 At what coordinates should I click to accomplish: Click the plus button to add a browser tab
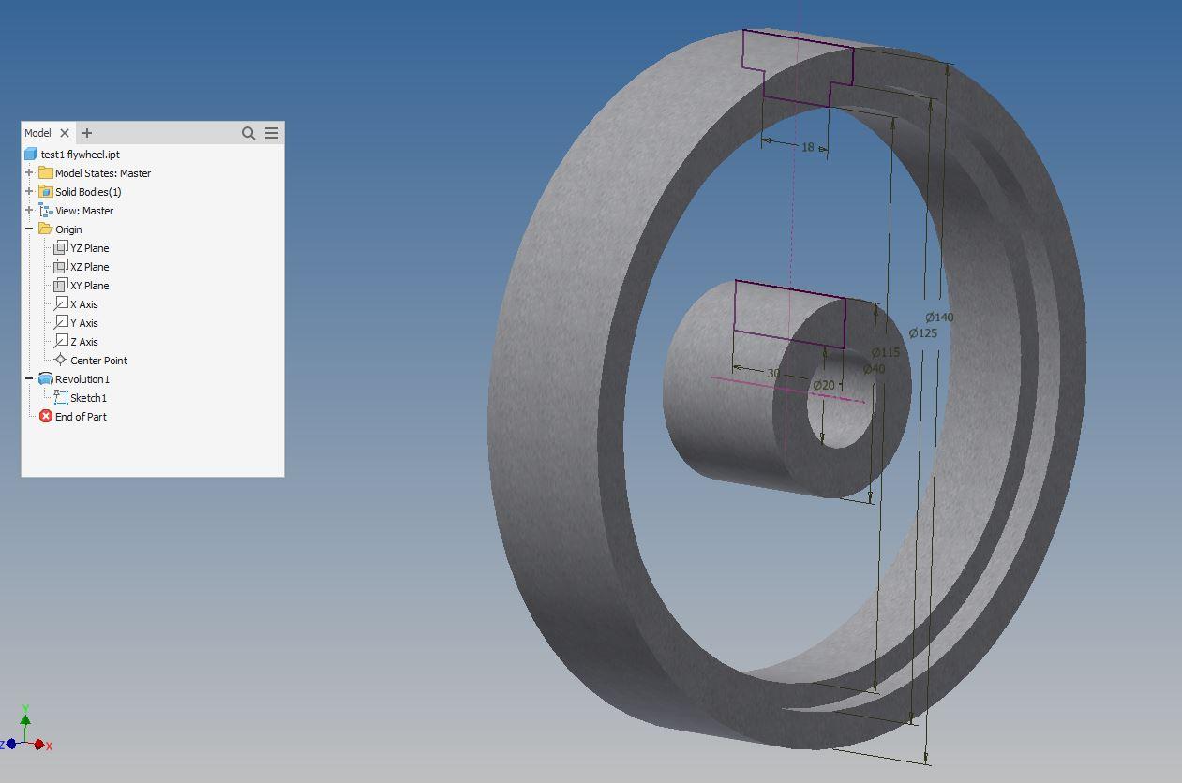pyautogui.click(x=87, y=132)
